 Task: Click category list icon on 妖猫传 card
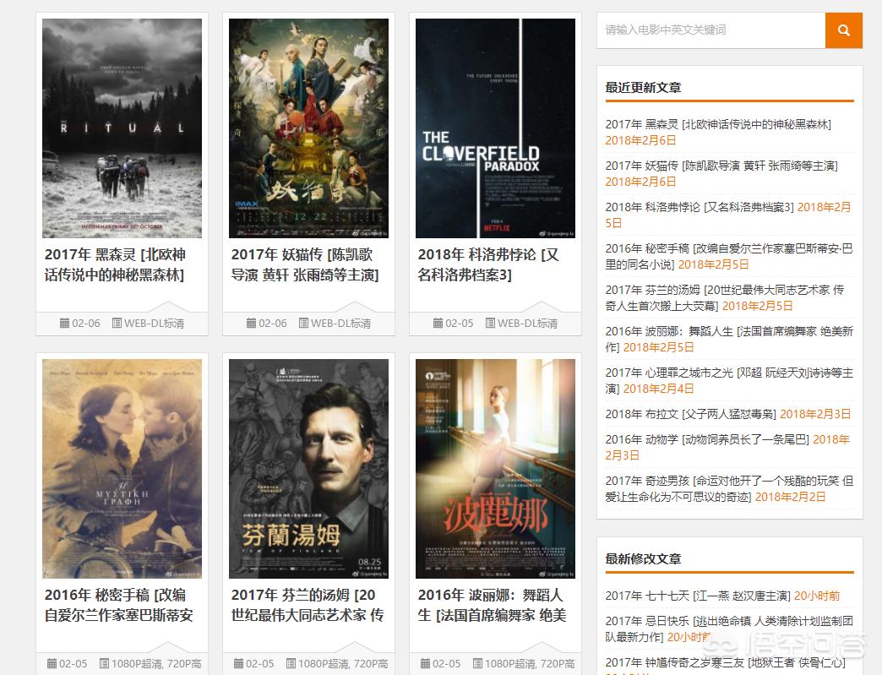click(304, 323)
